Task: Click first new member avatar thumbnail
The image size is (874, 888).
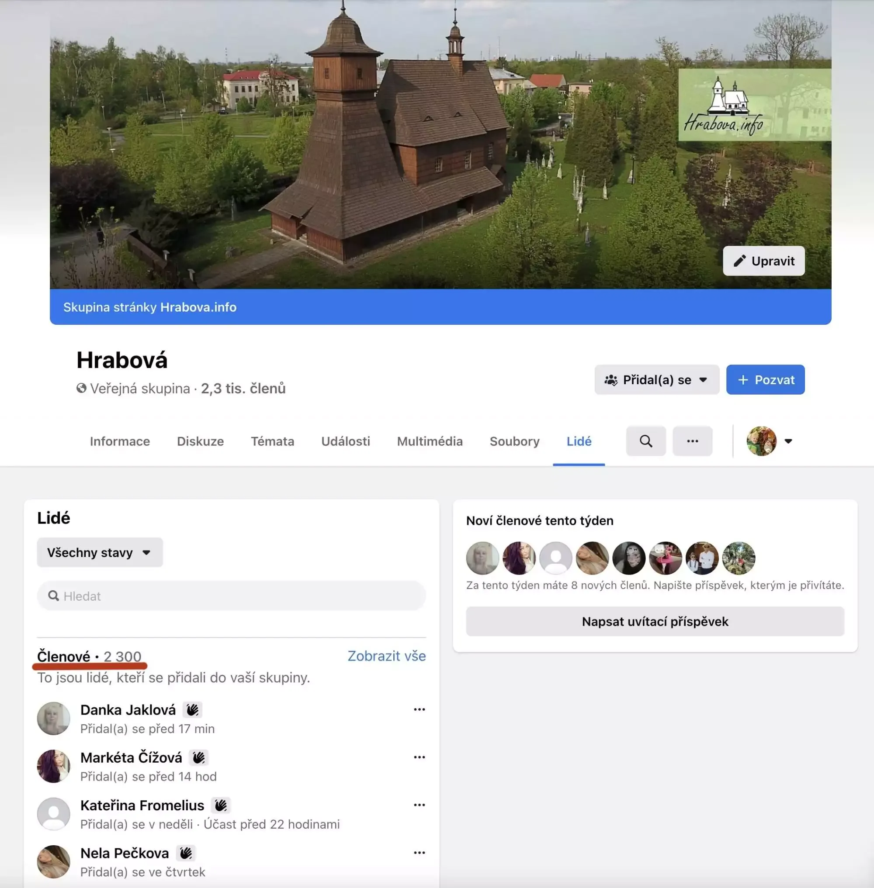Action: [x=482, y=558]
